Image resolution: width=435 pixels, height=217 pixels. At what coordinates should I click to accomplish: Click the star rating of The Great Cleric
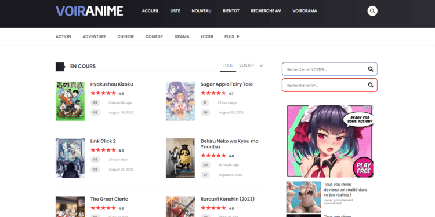pyautogui.click(x=103, y=208)
